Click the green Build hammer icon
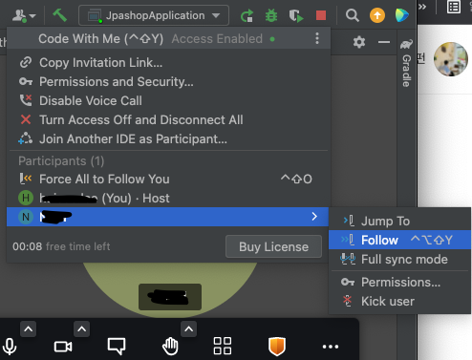472x360 pixels. [x=60, y=15]
